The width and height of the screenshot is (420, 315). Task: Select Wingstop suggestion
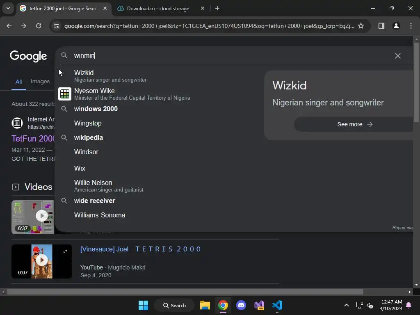pyautogui.click(x=158, y=123)
